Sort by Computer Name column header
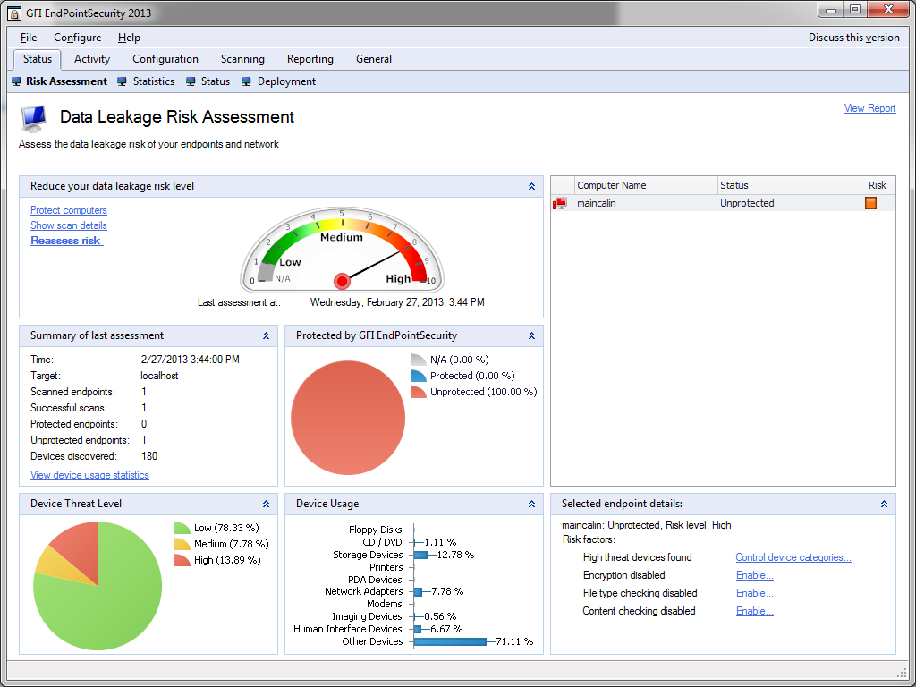This screenshot has width=916, height=687. coord(646,185)
